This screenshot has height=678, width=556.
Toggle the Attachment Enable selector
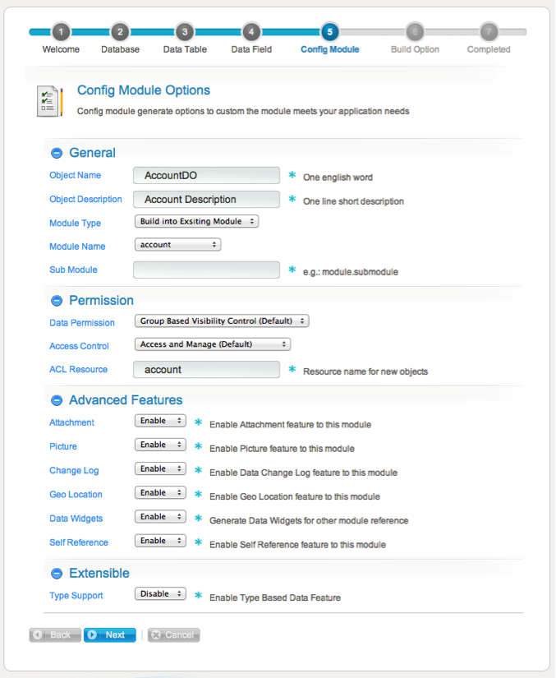[160, 422]
